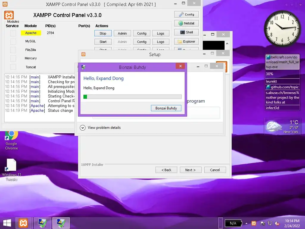Open the Windows 11 Tweaks desktop file

(12, 170)
